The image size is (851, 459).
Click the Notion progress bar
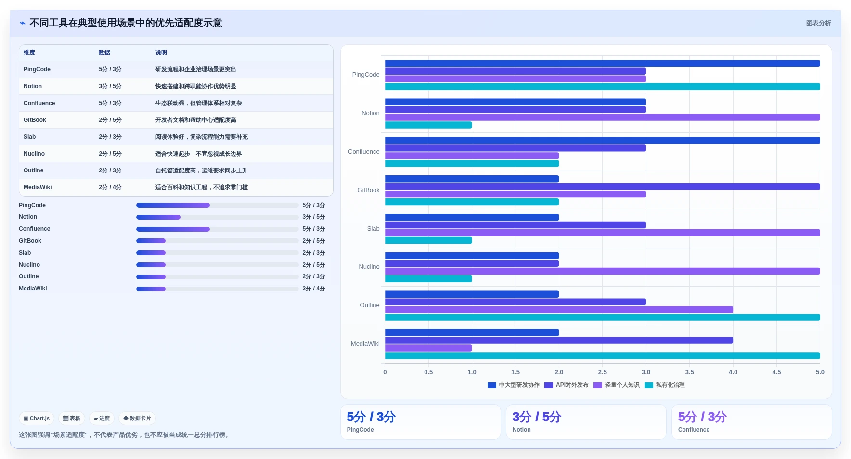pyautogui.click(x=217, y=217)
